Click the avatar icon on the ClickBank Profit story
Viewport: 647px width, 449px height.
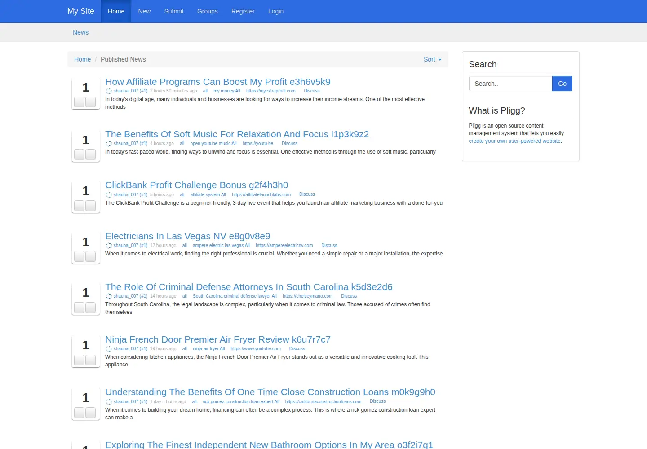(109, 195)
